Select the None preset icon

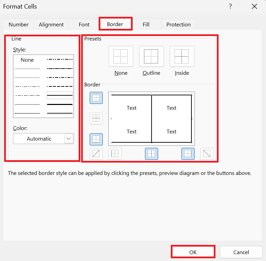[121, 56]
